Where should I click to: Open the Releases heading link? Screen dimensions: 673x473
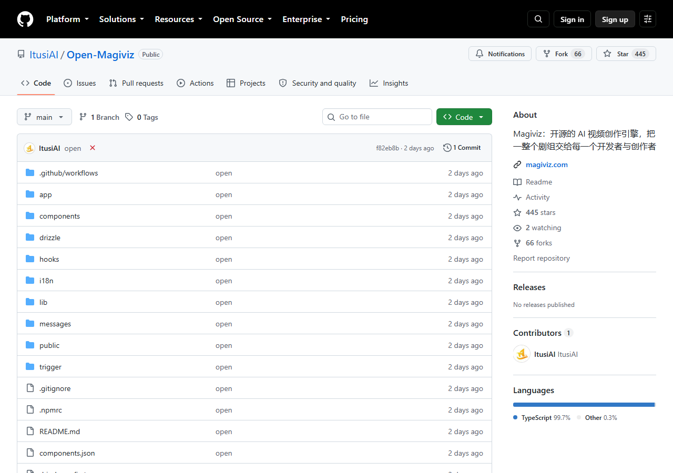pyautogui.click(x=529, y=287)
